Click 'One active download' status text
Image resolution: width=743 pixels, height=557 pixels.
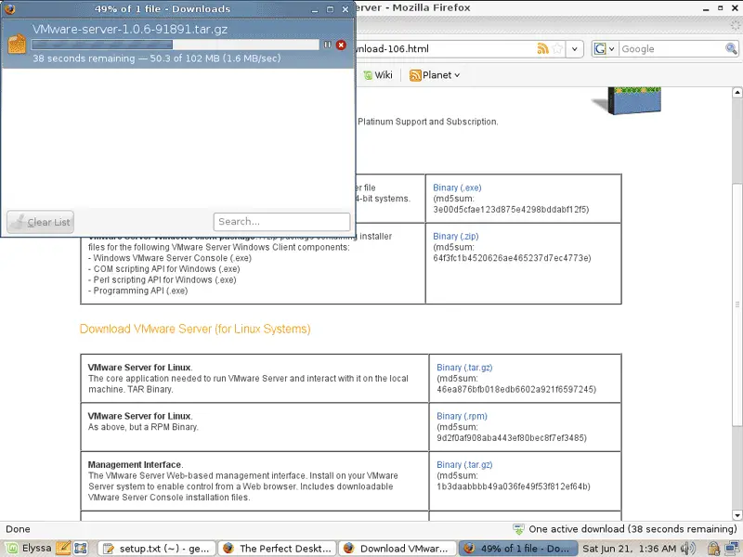click(632, 529)
